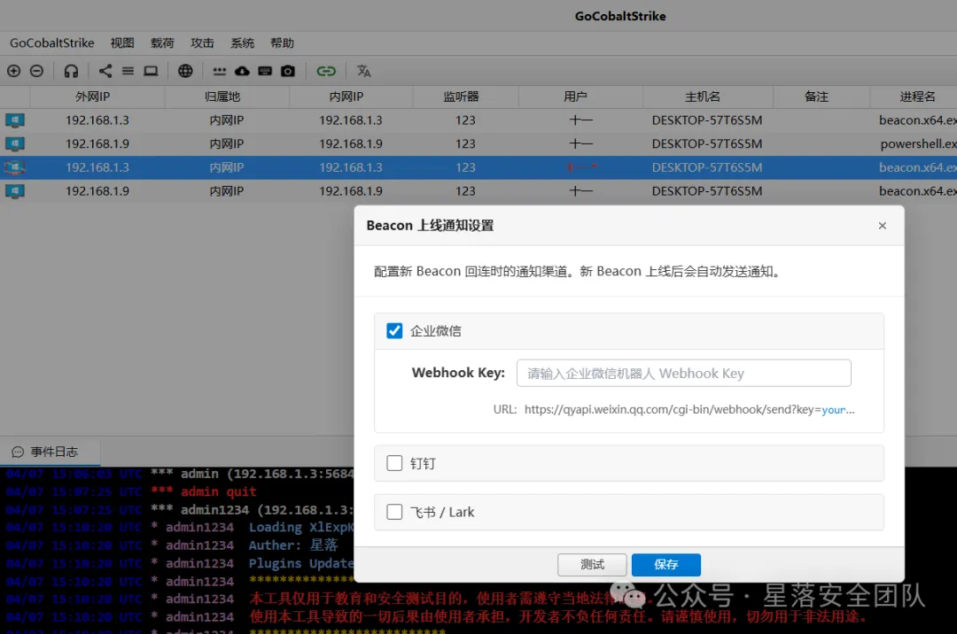Click computer icon of the highlighted blue row
The height and width of the screenshot is (634, 957).
point(15,167)
